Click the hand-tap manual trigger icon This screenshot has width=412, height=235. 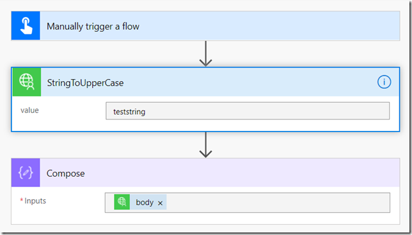(26, 26)
